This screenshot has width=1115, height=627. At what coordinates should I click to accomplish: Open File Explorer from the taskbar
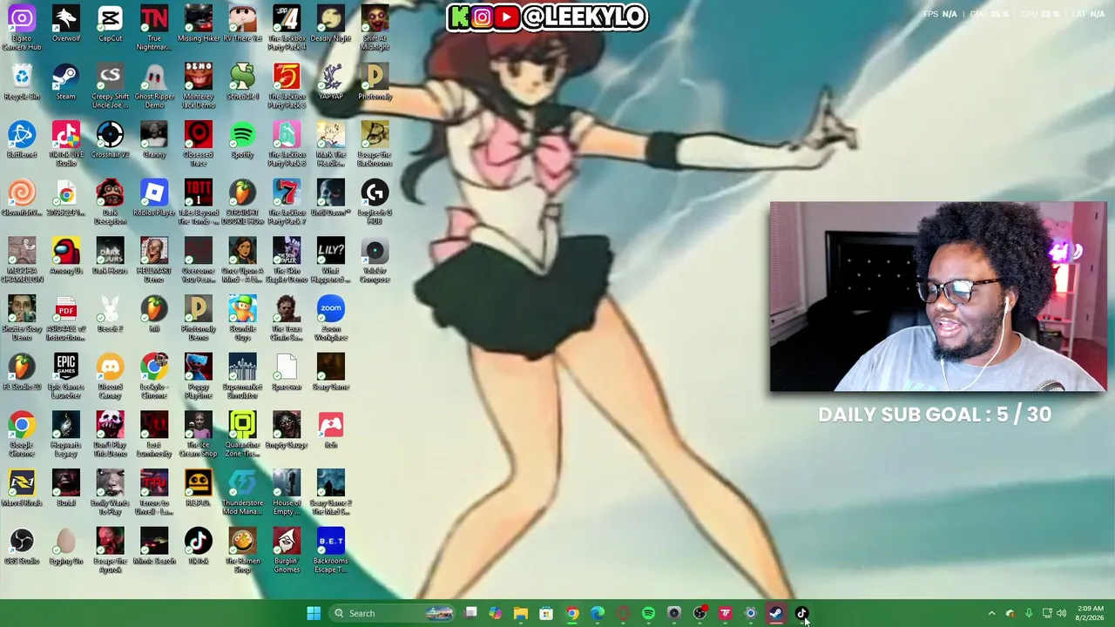tap(521, 613)
